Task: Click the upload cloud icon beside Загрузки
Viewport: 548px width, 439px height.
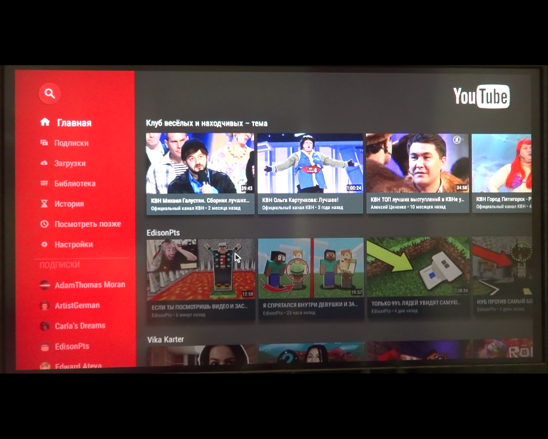Action: (x=44, y=163)
